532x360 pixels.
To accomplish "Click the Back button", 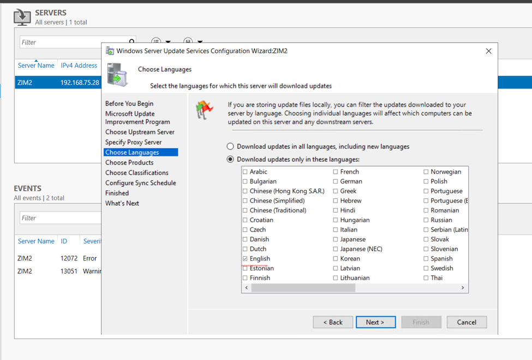I will tap(333, 322).
